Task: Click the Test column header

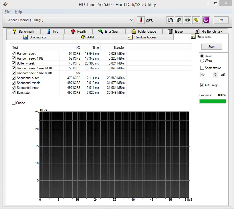Action: [35, 48]
